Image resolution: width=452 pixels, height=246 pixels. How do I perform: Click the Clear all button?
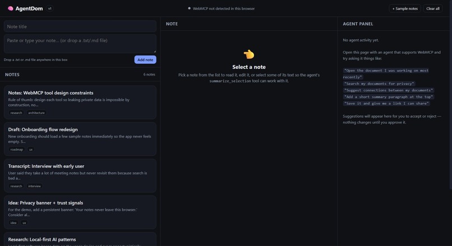[x=433, y=8]
